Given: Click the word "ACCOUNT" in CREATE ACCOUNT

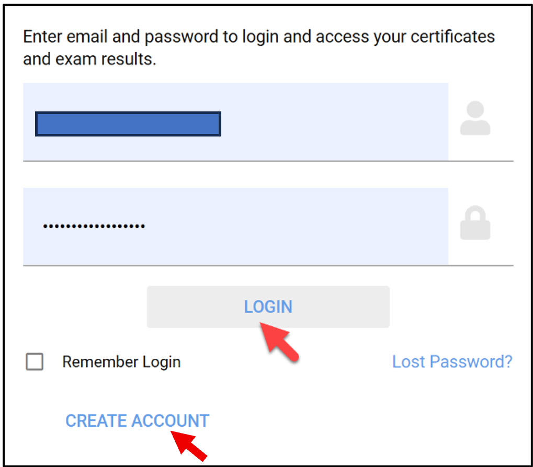Looking at the screenshot, I should [170, 421].
